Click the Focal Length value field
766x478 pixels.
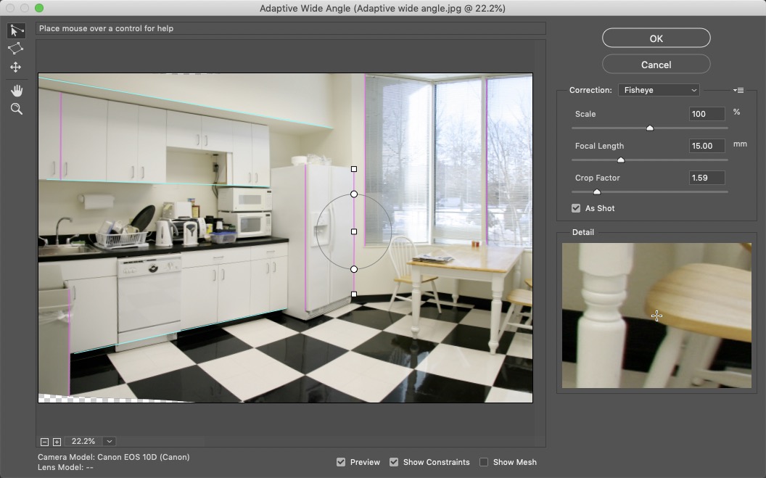[707, 146]
